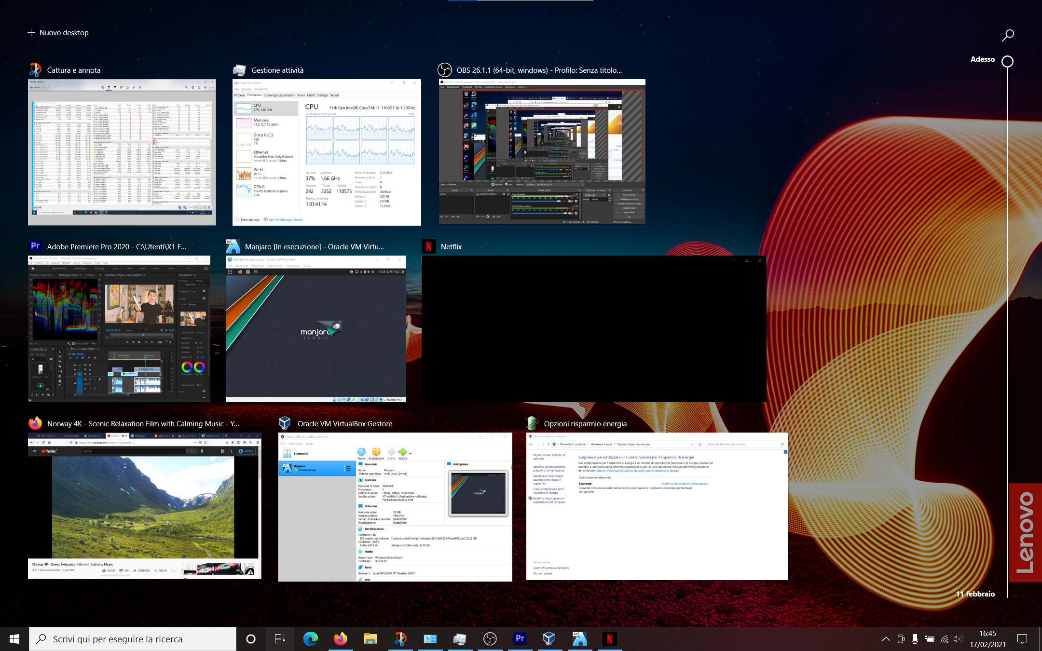This screenshot has height=651, width=1042.
Task: Open the Adobe Premiere Pro 2020 window thumbnail
Action: tap(119, 329)
